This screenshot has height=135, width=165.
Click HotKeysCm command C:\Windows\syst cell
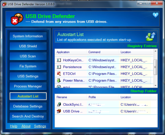click(102, 60)
